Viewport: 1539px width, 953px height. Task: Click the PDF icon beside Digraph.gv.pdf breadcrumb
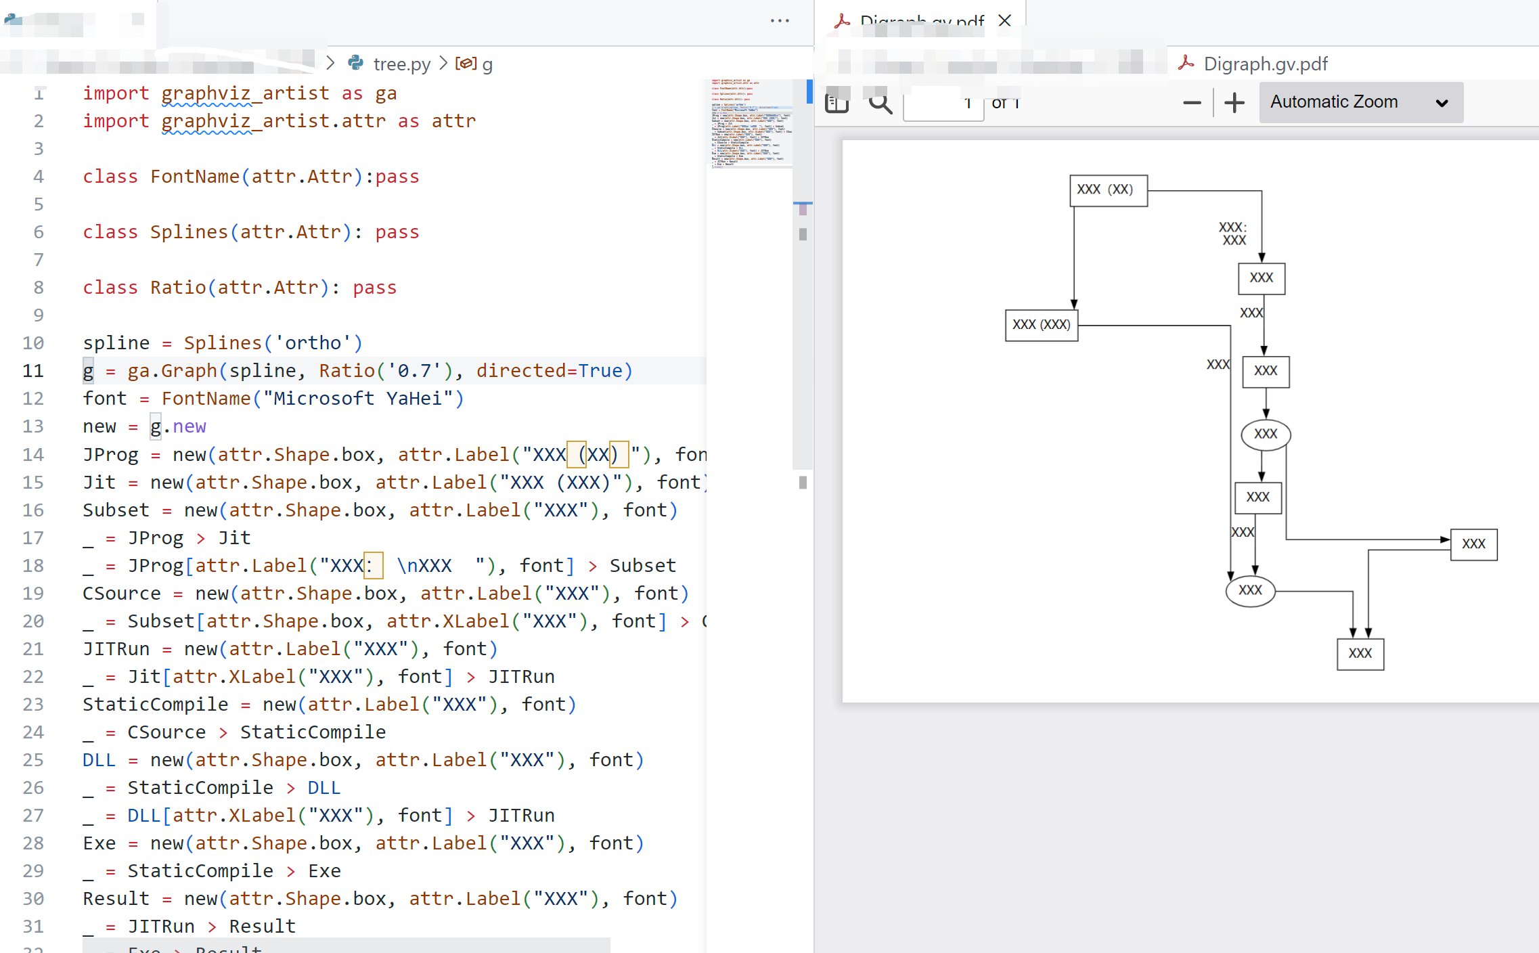click(1186, 63)
